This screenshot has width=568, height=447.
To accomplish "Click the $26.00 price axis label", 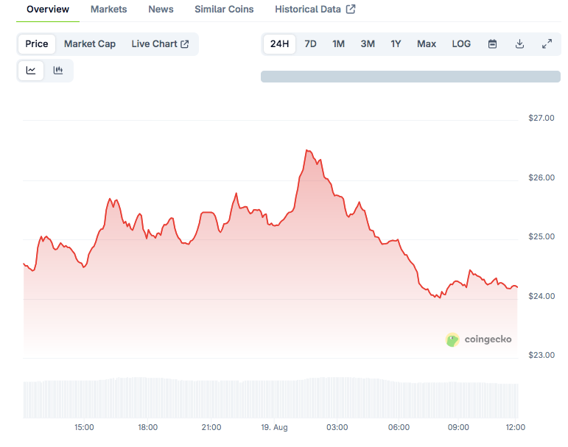I will (541, 177).
